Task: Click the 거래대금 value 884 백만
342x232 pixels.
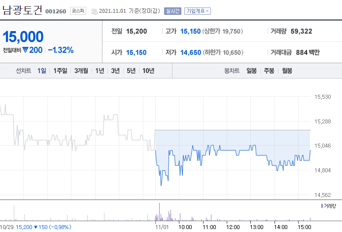Action: click(x=308, y=52)
